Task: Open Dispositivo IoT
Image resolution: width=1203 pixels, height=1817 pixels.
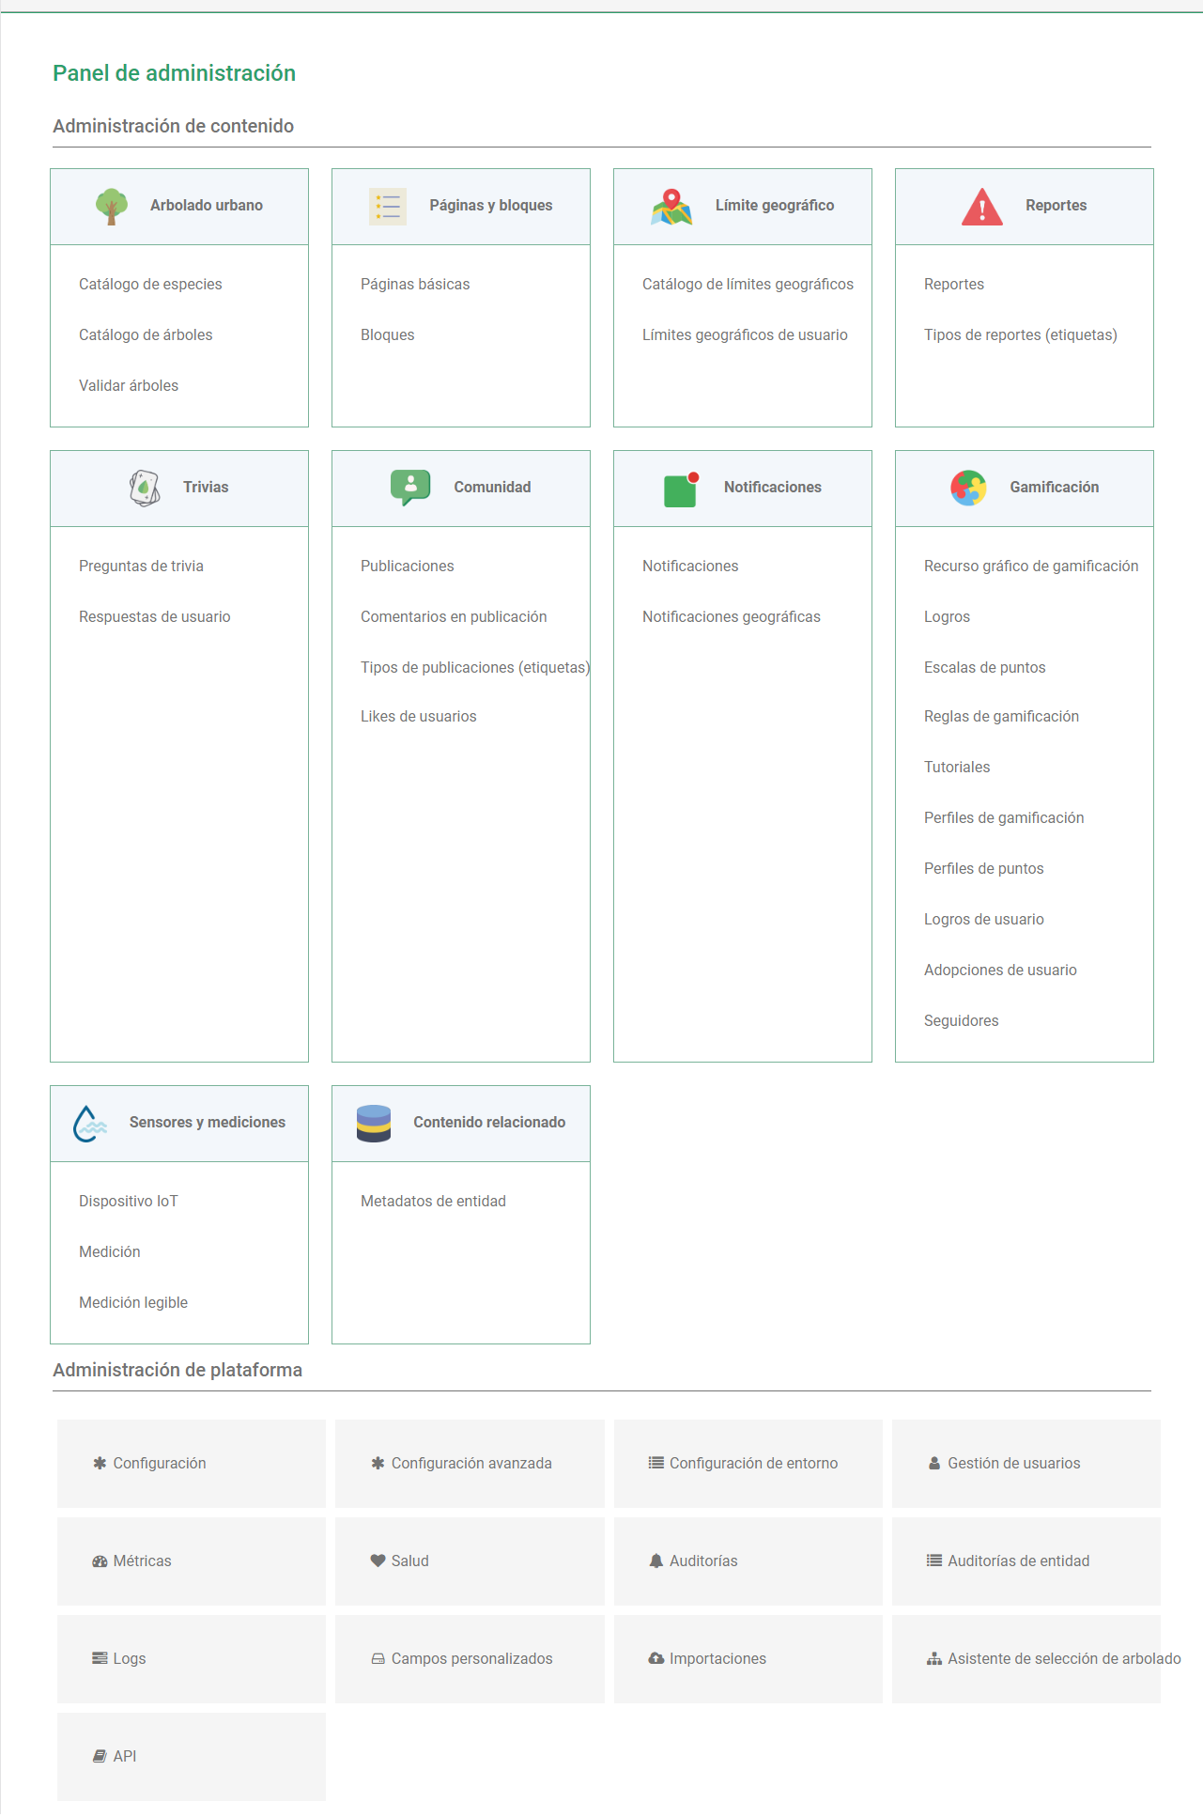Action: pos(129,1201)
